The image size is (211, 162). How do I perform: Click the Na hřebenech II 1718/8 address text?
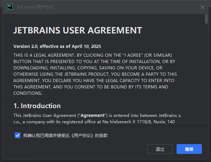(127, 122)
